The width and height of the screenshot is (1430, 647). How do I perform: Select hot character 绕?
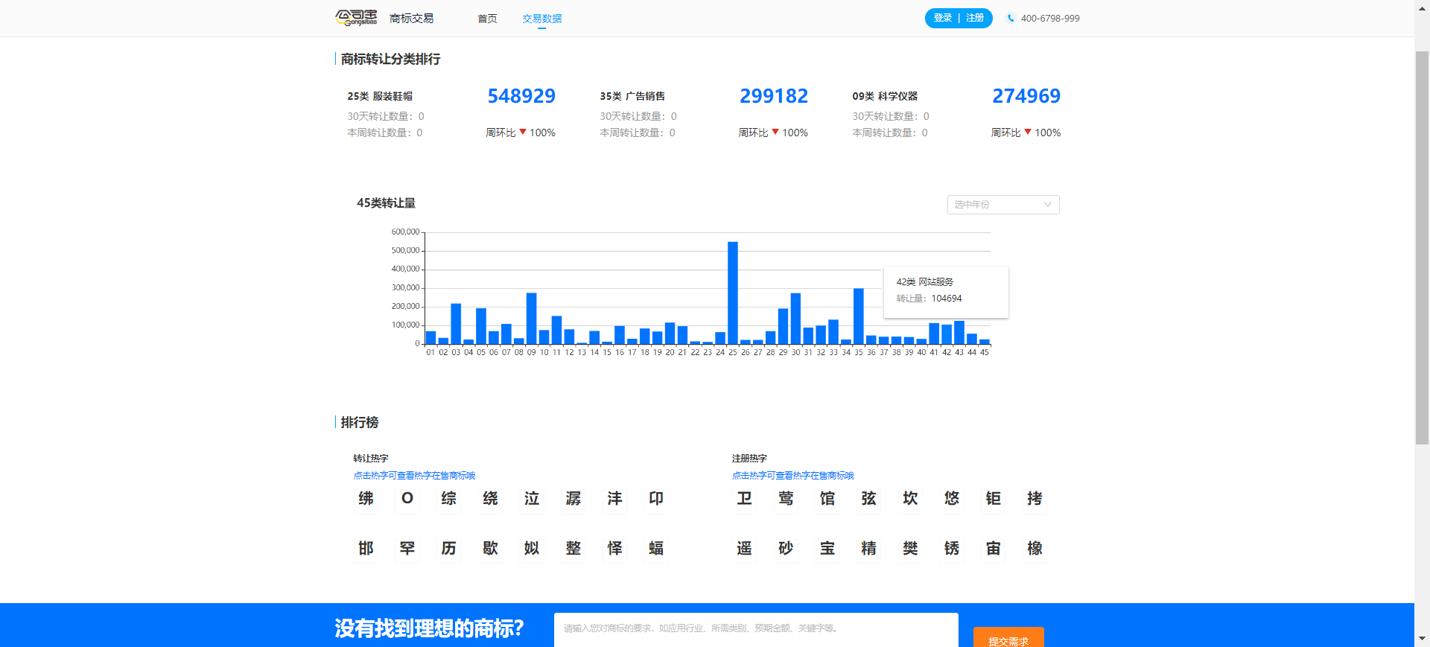(490, 498)
